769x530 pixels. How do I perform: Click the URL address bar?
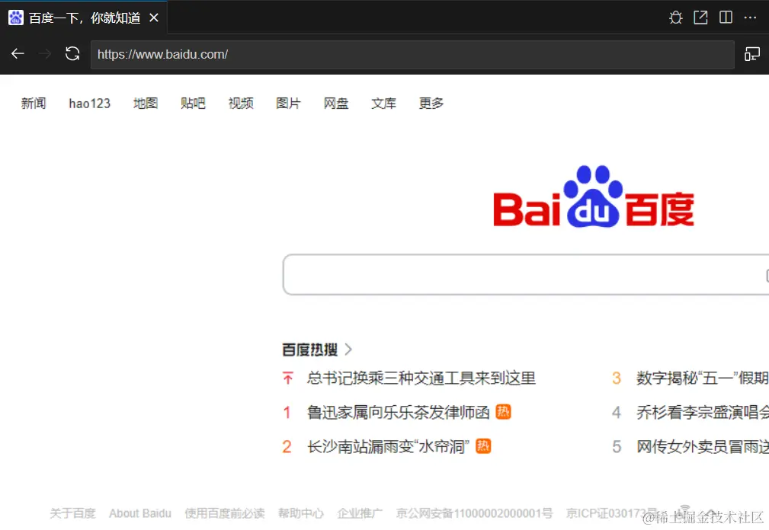412,54
